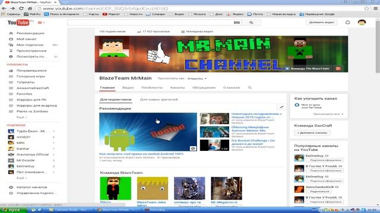This screenshot has height=213, width=380.
Task: Open Посмотреть позже in the sidebar
Action: click(31, 57)
